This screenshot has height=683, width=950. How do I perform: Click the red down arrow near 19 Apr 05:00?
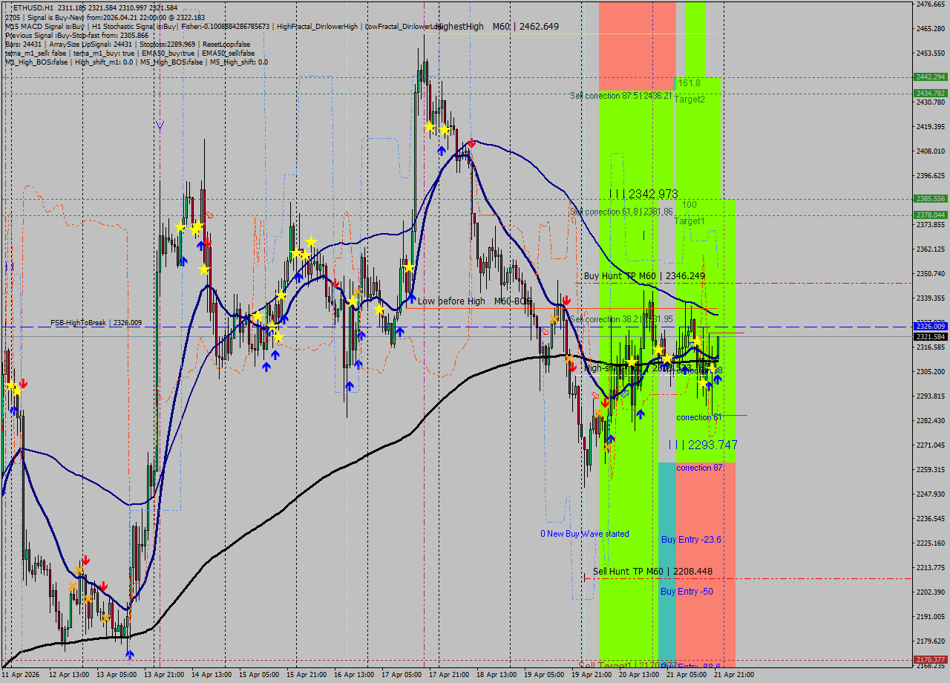click(x=566, y=301)
